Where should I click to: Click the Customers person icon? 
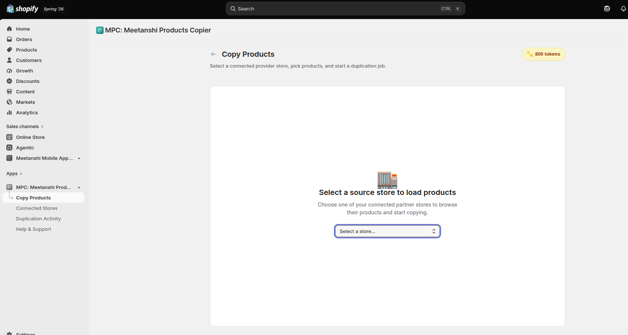[9, 60]
